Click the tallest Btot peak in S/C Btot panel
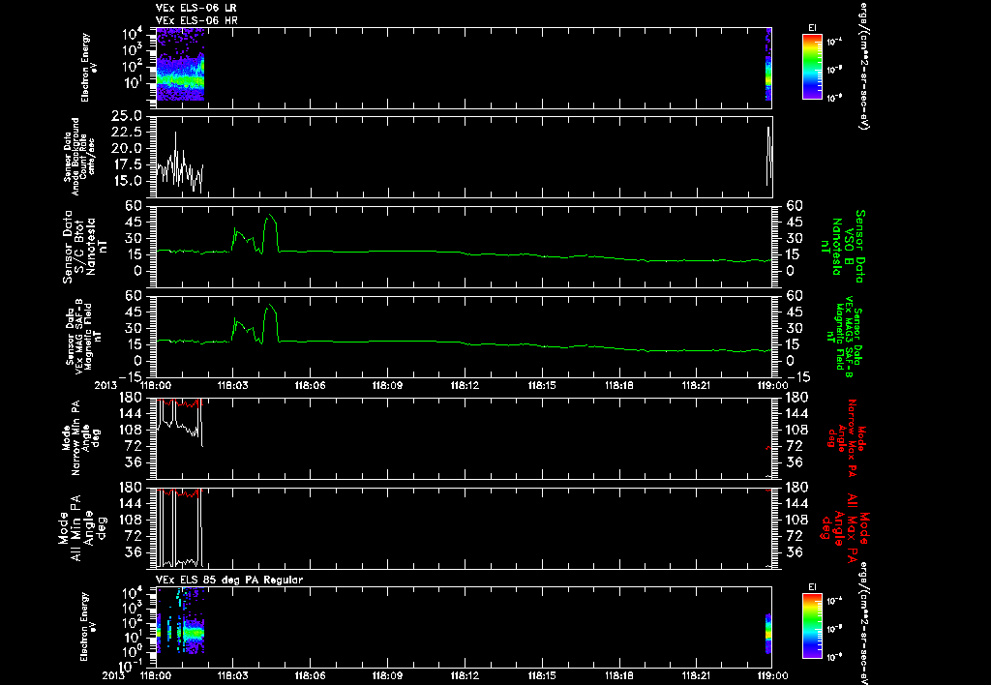This screenshot has width=991, height=685. [x=271, y=216]
